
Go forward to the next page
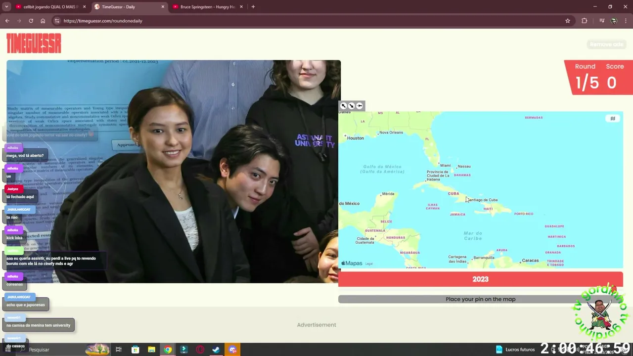click(x=19, y=21)
